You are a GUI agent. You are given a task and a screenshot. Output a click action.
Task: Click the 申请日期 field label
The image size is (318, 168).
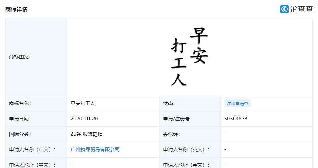20,119
